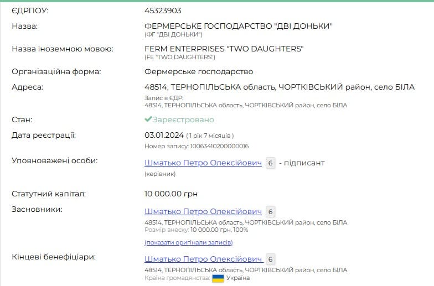Viewport: 434px width, 286px height.
Task: Select the ЄДРПОУ code 45323903
Action: (x=163, y=11)
